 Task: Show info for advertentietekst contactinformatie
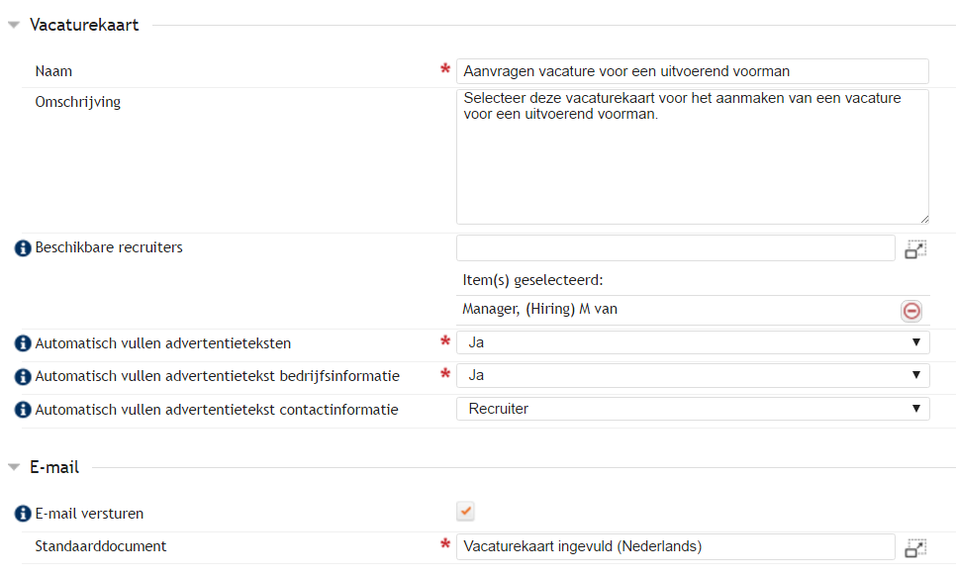(x=23, y=410)
